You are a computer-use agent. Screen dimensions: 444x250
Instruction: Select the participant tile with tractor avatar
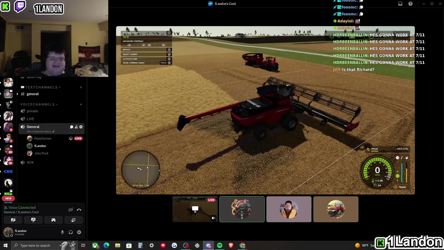point(336,209)
